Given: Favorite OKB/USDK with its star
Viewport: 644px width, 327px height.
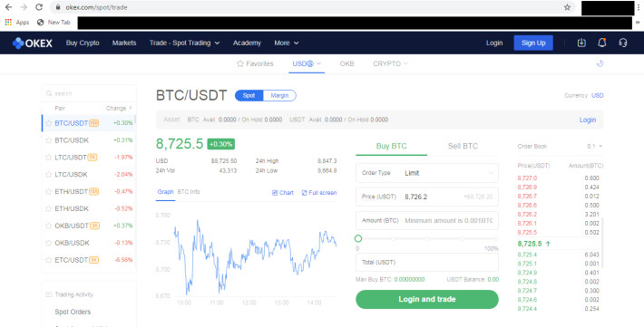Looking at the screenshot, I should coord(48,243).
